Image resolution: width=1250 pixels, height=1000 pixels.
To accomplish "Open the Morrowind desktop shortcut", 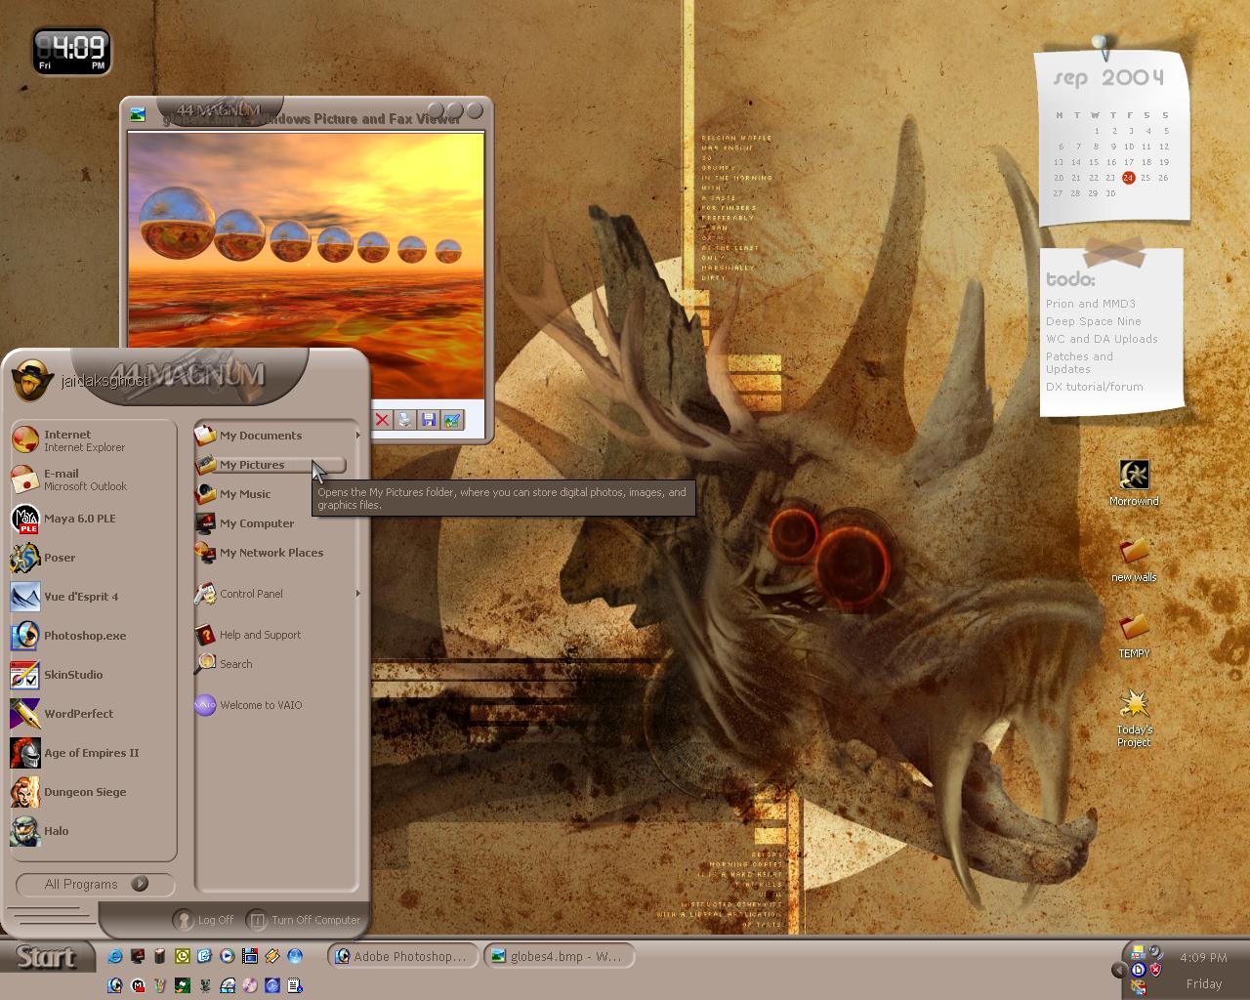I will (x=1134, y=483).
